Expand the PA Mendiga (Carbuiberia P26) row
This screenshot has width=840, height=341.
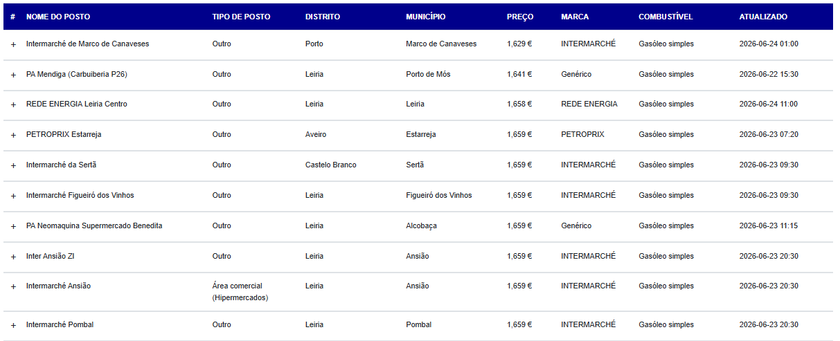tap(13, 75)
